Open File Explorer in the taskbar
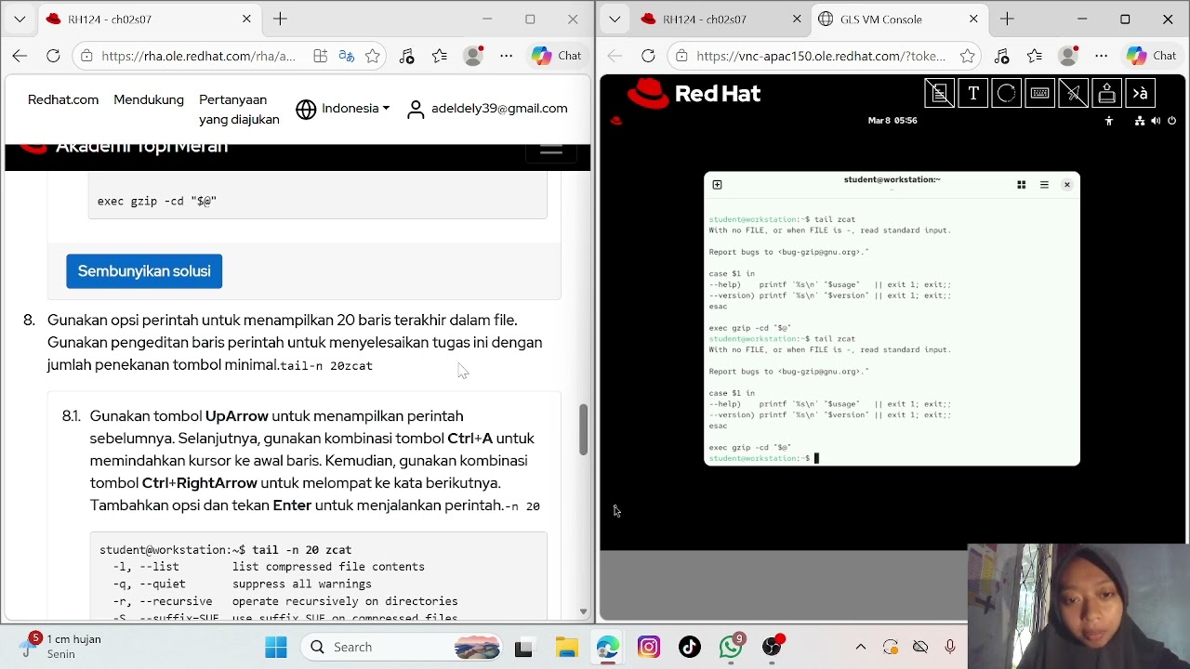The image size is (1190, 669). (x=567, y=647)
